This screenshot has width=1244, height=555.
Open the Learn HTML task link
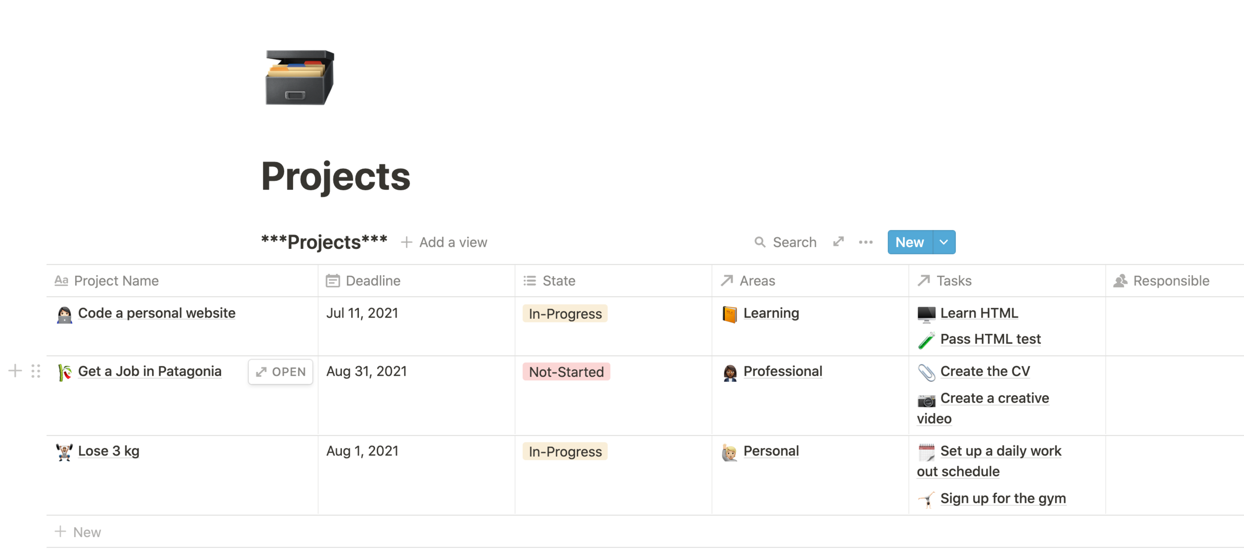click(x=979, y=313)
